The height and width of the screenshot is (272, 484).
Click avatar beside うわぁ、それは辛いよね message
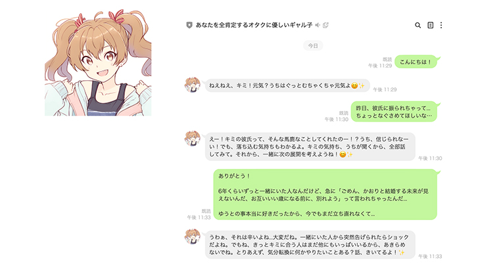[192, 237]
